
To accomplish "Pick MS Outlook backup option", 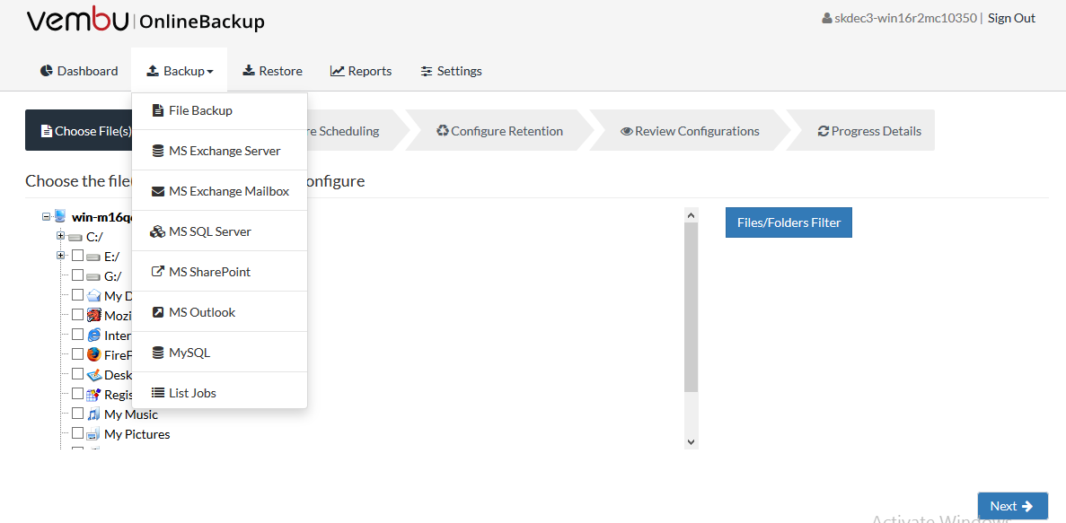I will pos(220,312).
